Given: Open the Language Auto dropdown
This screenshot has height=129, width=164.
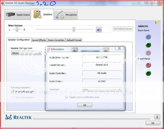Looking at the screenshot, I should 102,90.
